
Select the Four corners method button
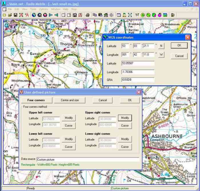click(x=37, y=100)
